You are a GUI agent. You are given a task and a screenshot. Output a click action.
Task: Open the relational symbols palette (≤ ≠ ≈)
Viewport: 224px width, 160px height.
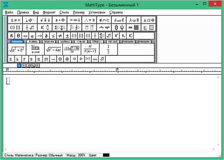click(x=15, y=20)
